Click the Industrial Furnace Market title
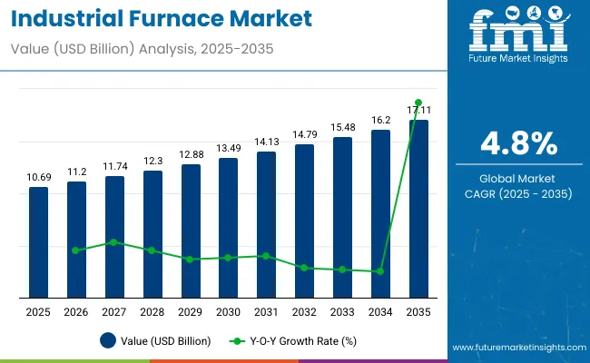Image resolution: width=590 pixels, height=363 pixels. coord(162,18)
